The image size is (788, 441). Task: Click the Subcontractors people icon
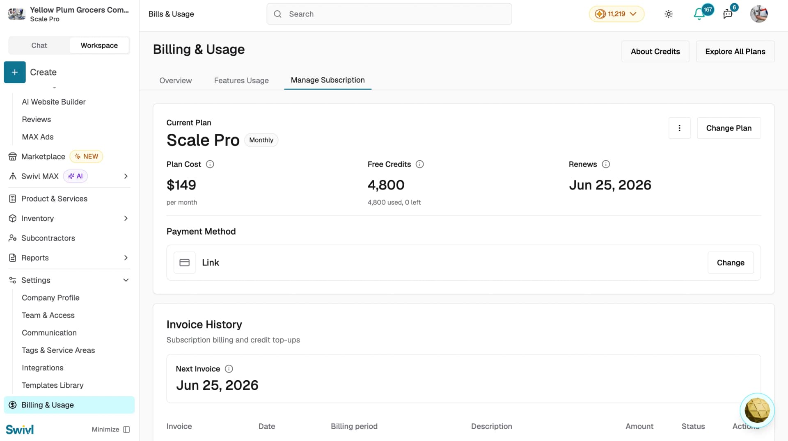tap(13, 238)
